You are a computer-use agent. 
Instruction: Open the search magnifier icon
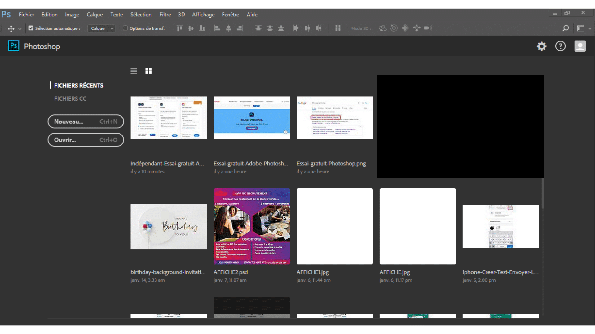pyautogui.click(x=566, y=28)
